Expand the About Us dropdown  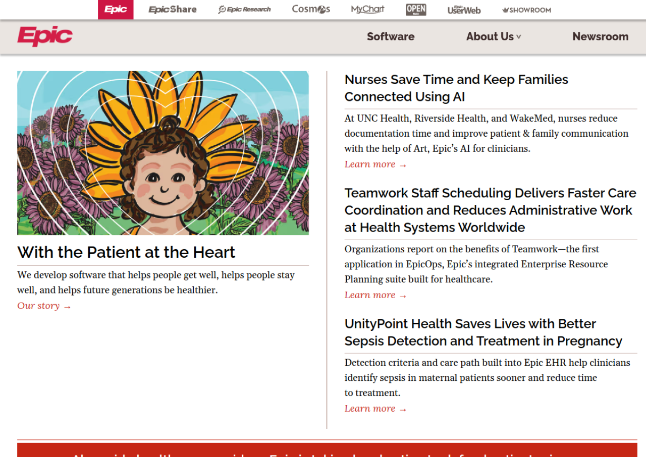494,36
